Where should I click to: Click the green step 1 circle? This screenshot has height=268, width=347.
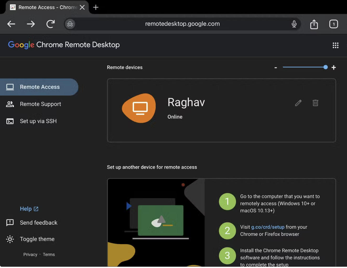coord(227,202)
